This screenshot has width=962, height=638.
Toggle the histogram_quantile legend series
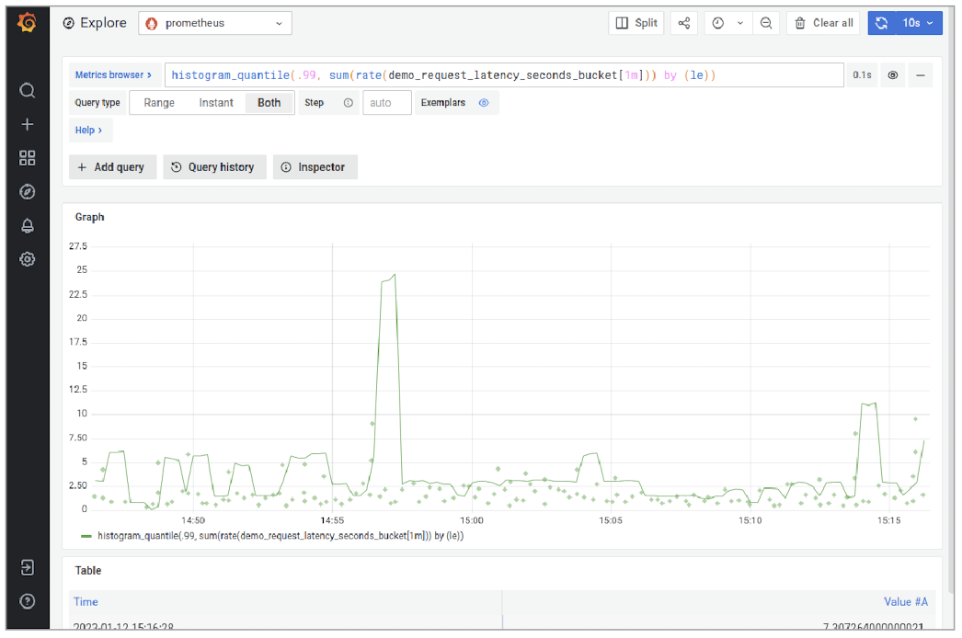pos(281,536)
